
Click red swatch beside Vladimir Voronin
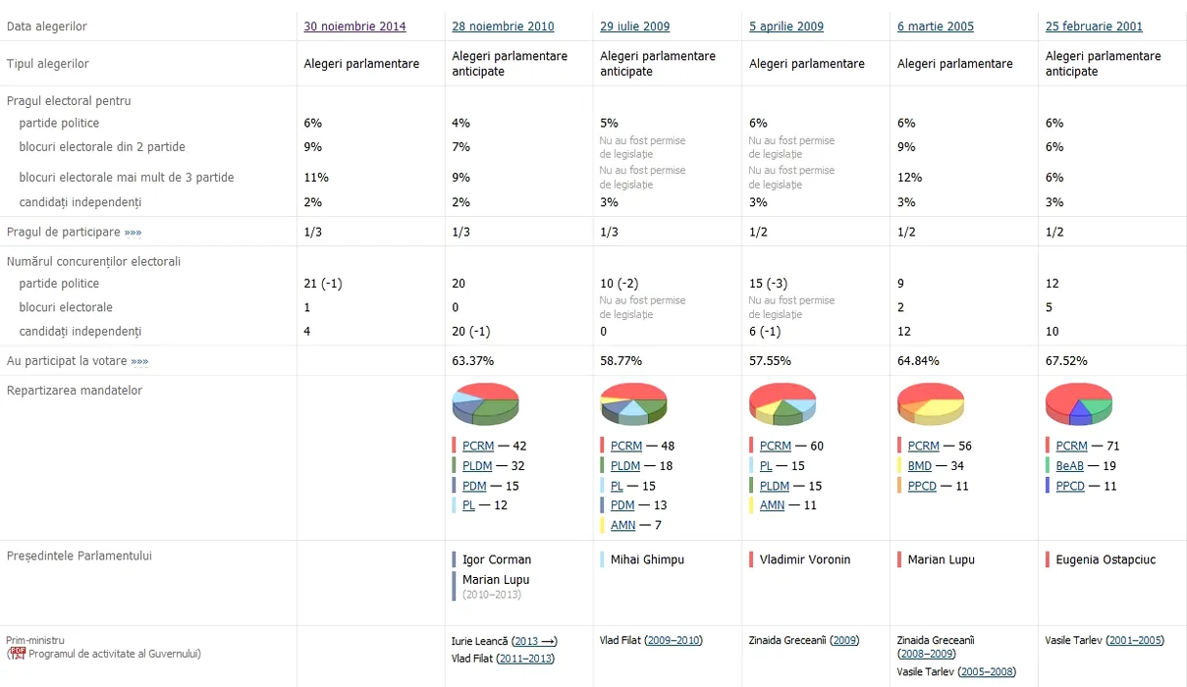point(751,559)
